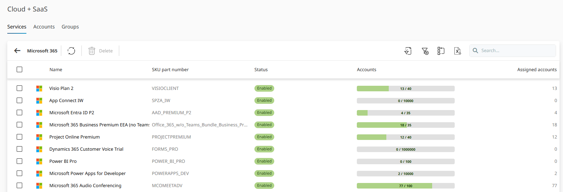Check the Visio Plan 2 row checkbox

(x=19, y=88)
